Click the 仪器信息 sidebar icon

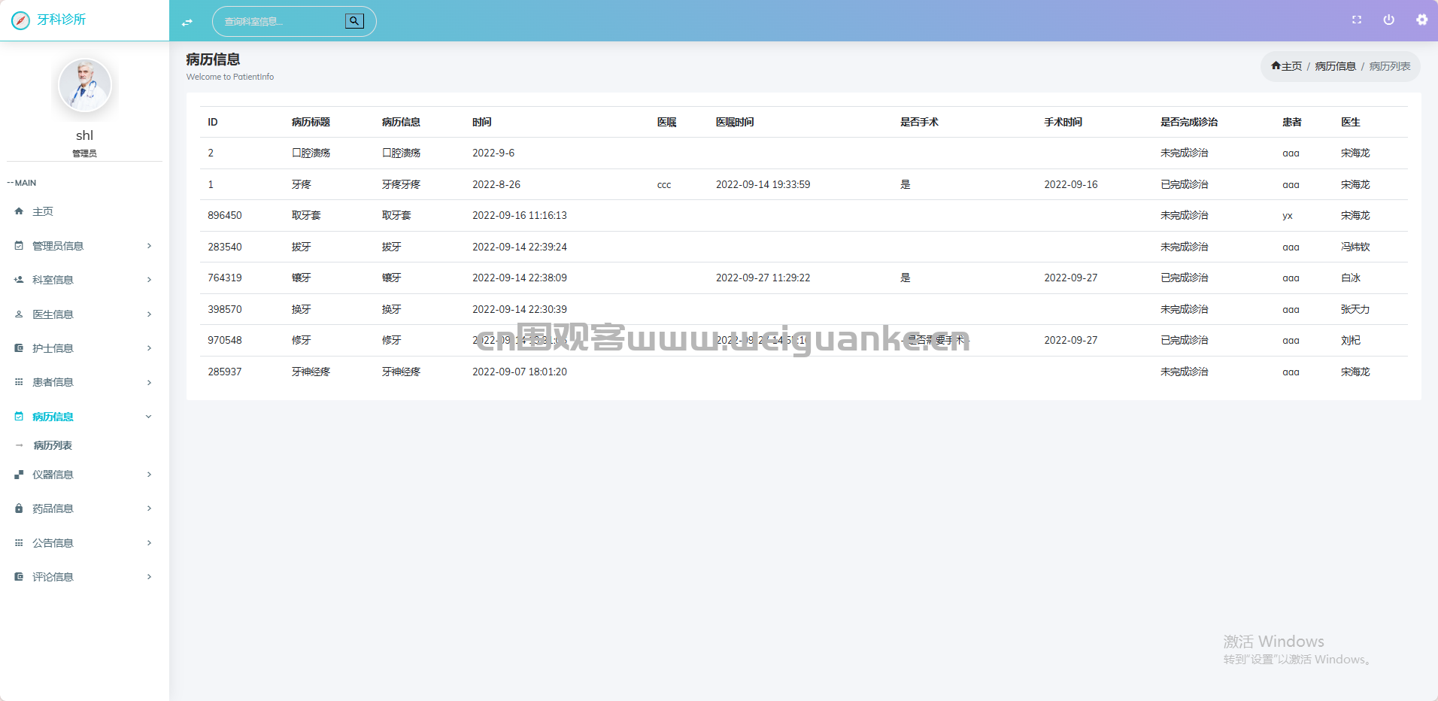coord(19,475)
